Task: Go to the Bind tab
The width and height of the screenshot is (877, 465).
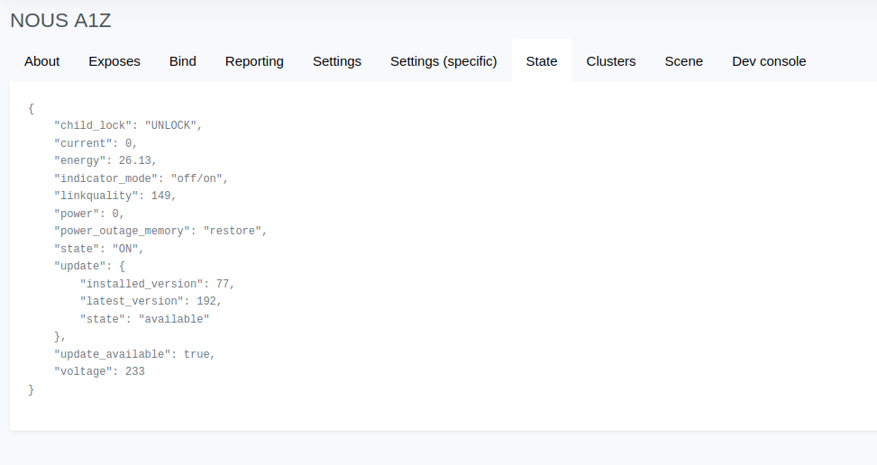Action: [x=183, y=61]
